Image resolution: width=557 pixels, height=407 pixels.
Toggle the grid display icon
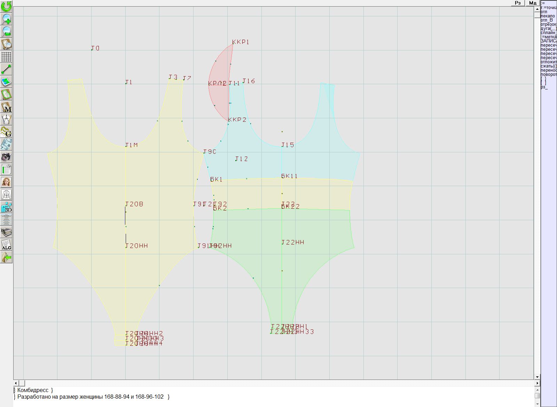click(6, 56)
